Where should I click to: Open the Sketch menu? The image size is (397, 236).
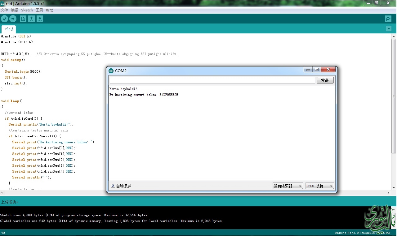point(27,10)
